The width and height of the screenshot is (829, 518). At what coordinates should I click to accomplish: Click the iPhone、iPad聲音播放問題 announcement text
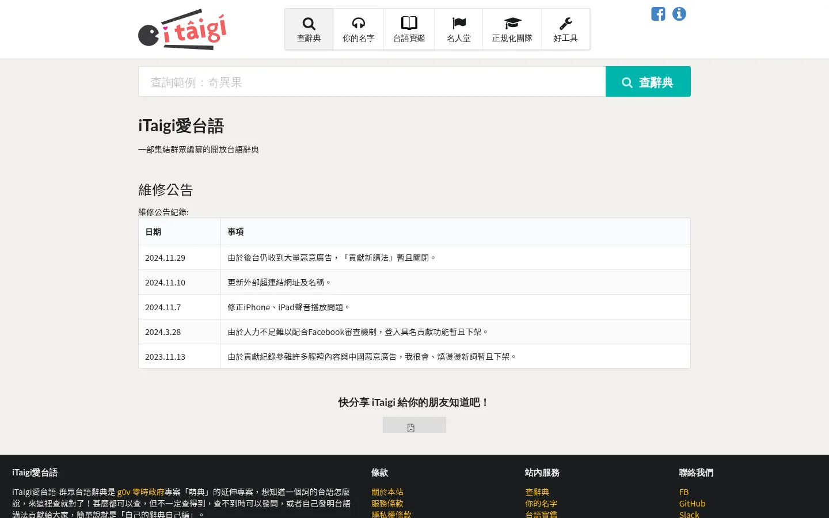[289, 307]
